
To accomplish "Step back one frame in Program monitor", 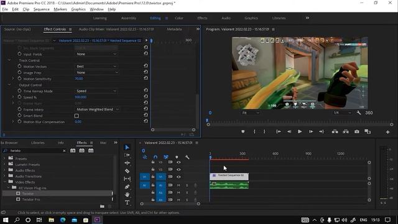I will click(289, 131).
